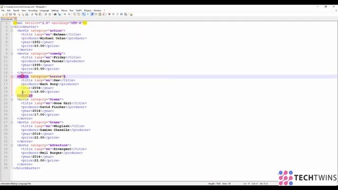Open the TextFX menu
The height and width of the screenshot is (190, 338).
coord(79,11)
